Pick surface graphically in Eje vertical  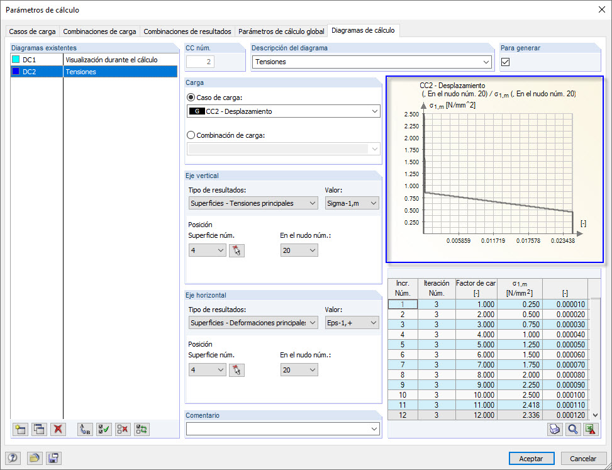click(x=236, y=250)
